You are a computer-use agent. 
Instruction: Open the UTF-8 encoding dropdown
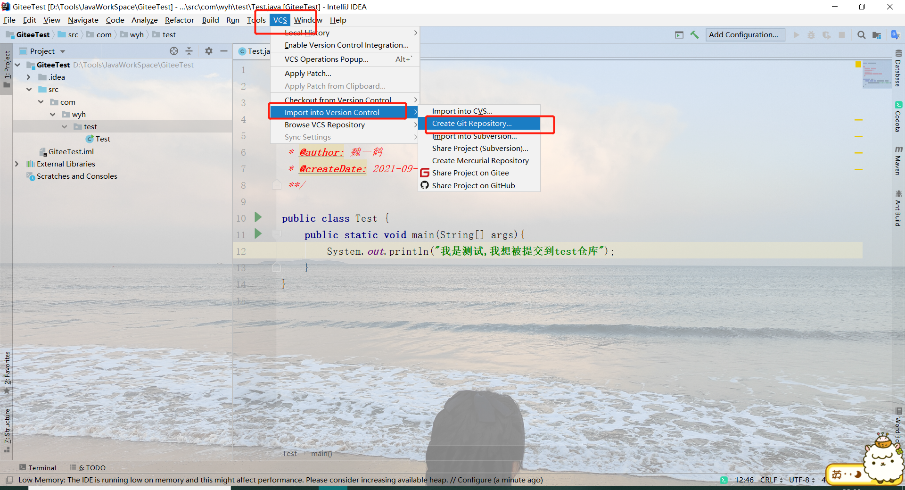(x=802, y=480)
